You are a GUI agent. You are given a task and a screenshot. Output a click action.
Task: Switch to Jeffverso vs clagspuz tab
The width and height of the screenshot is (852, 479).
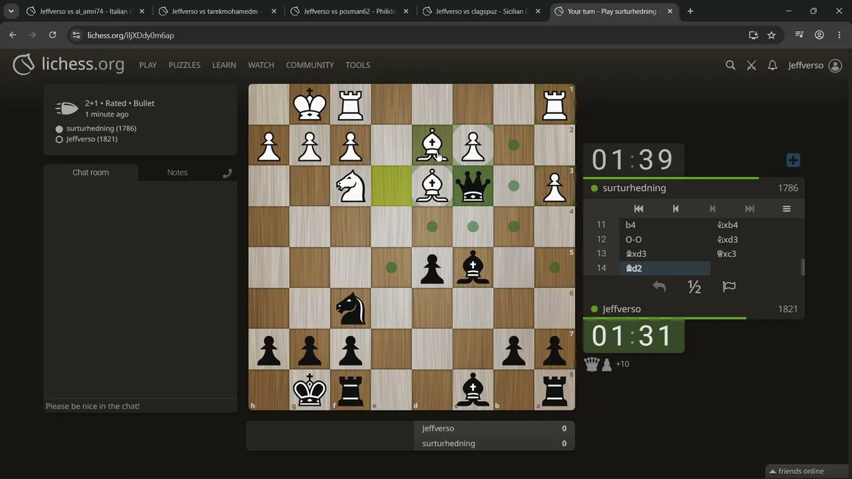481,11
